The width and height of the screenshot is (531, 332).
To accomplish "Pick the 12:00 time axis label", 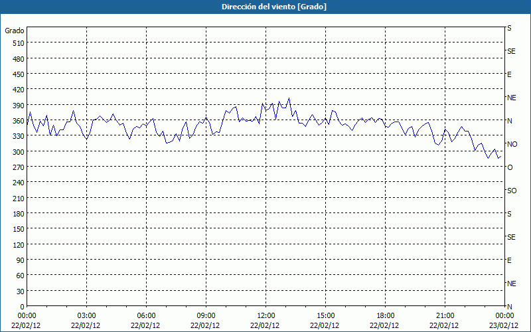I will (266, 316).
